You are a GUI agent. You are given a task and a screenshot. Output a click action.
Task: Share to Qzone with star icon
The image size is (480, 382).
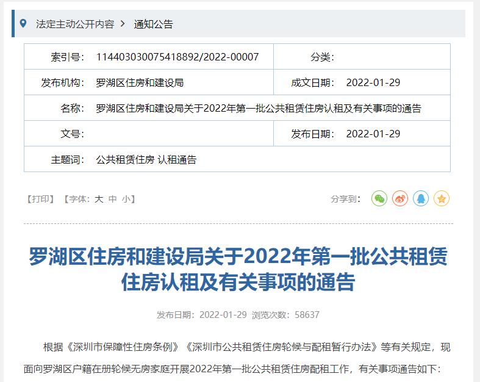tap(442, 198)
